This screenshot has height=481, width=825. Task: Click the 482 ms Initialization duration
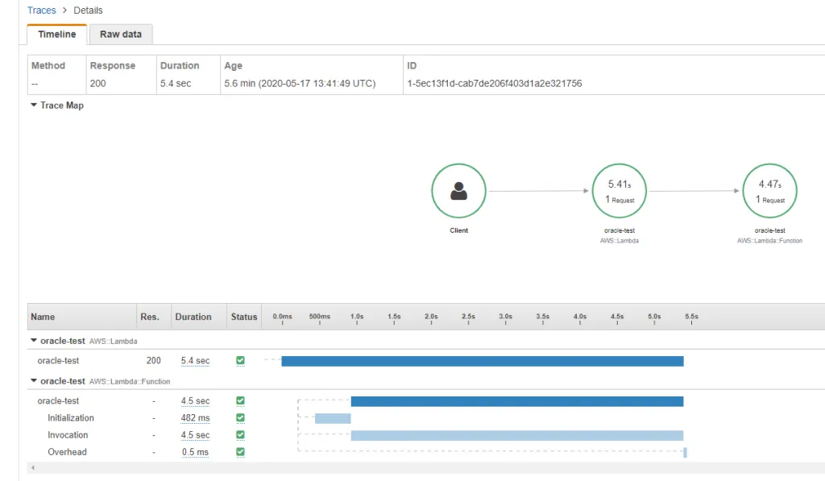pos(195,418)
